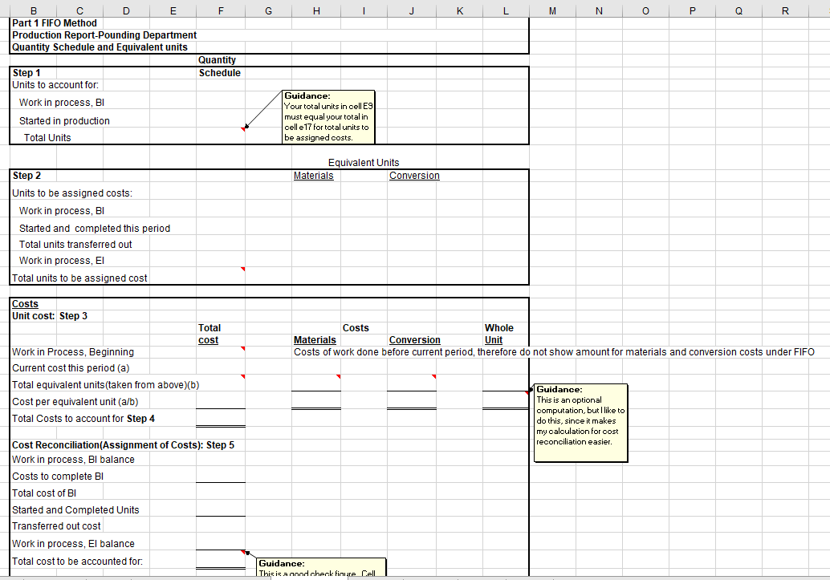Image resolution: width=830 pixels, height=580 pixels.
Task: Click 'Costs of work done before current period' note
Action: point(554,352)
